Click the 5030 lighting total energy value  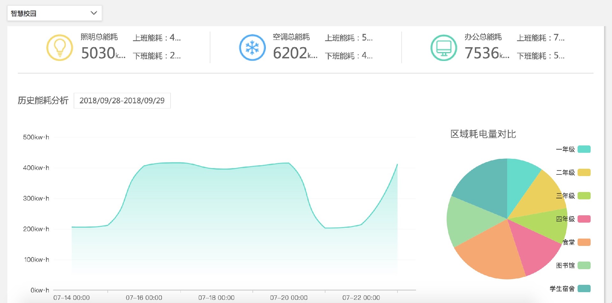[98, 53]
